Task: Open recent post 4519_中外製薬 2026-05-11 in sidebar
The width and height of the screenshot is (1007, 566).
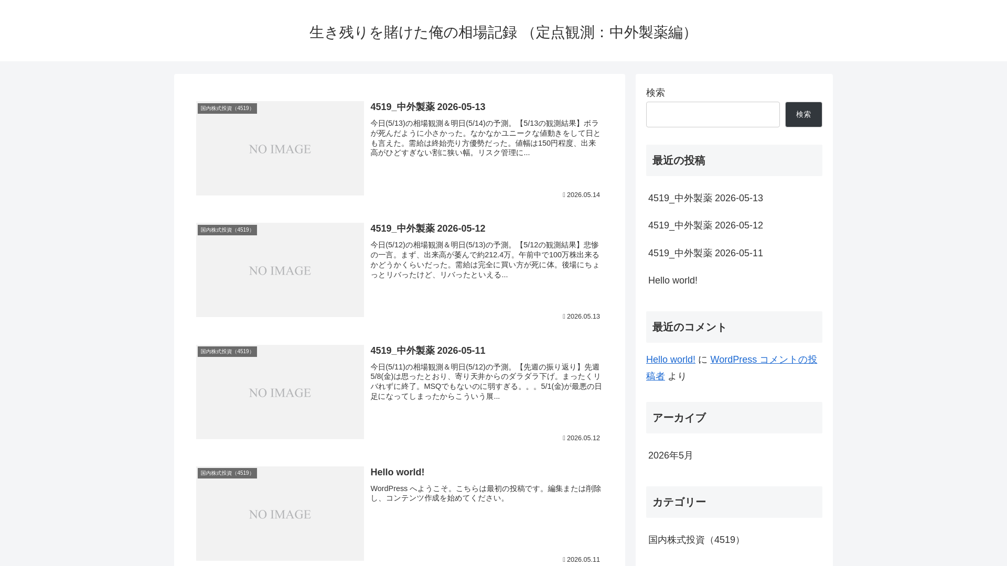Action: [x=705, y=253]
